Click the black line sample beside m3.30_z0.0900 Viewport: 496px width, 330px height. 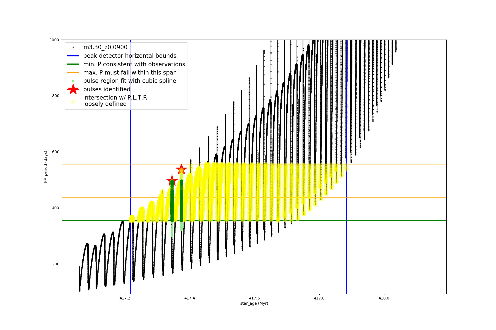[x=73, y=47]
